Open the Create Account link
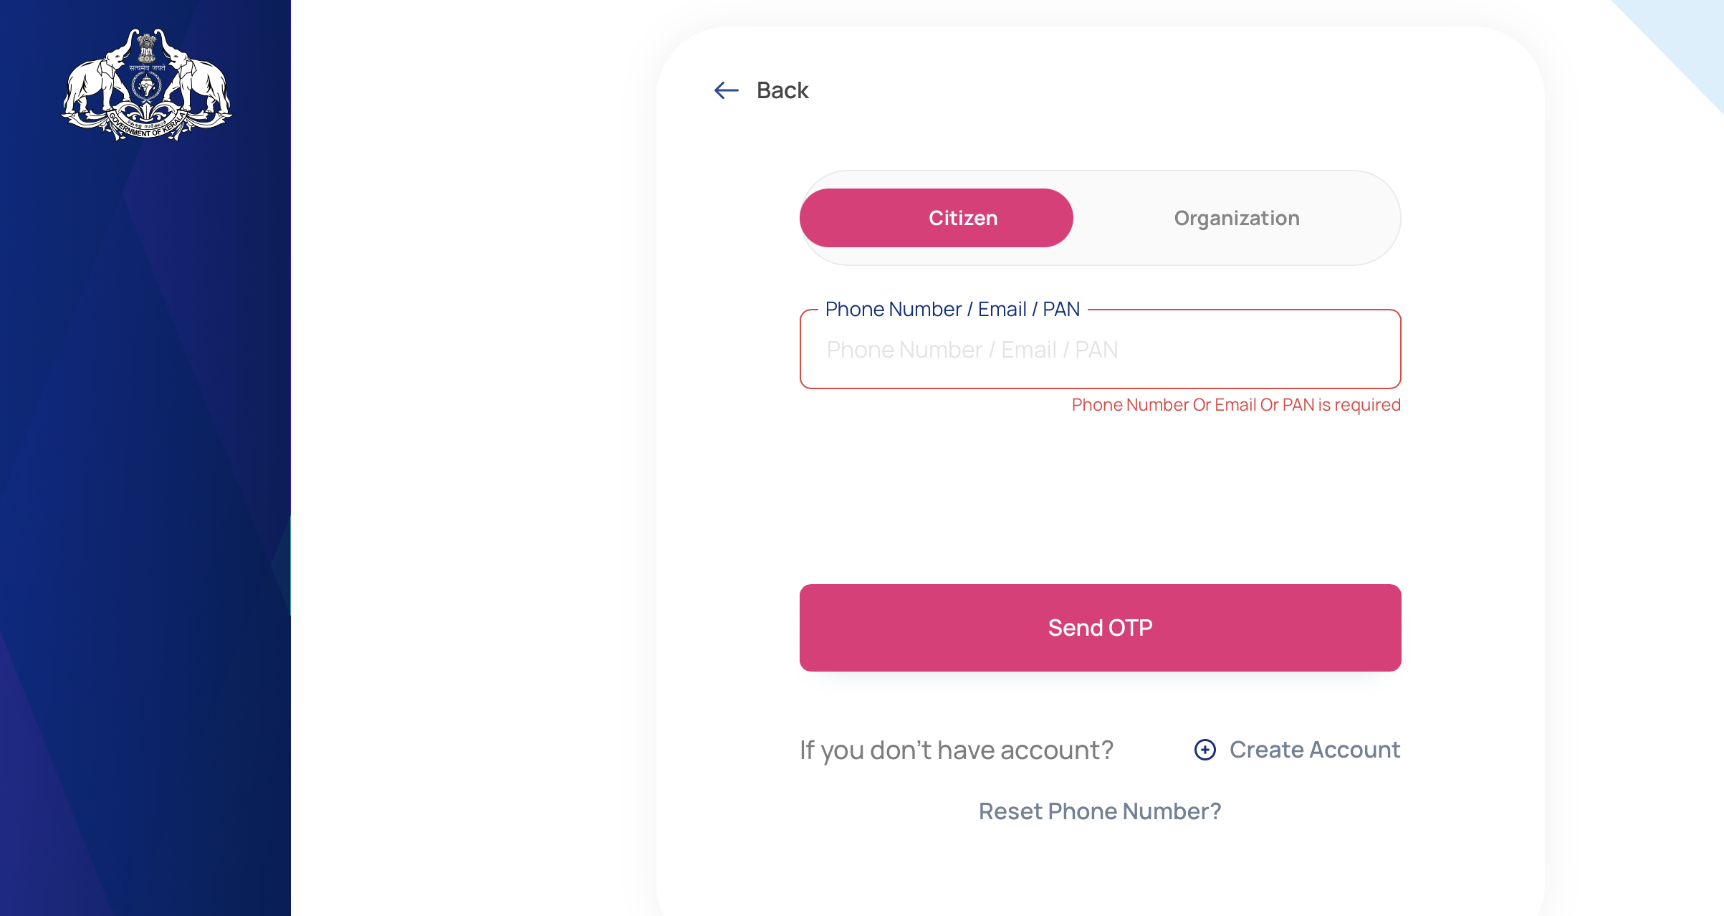The height and width of the screenshot is (916, 1724). click(x=1314, y=750)
